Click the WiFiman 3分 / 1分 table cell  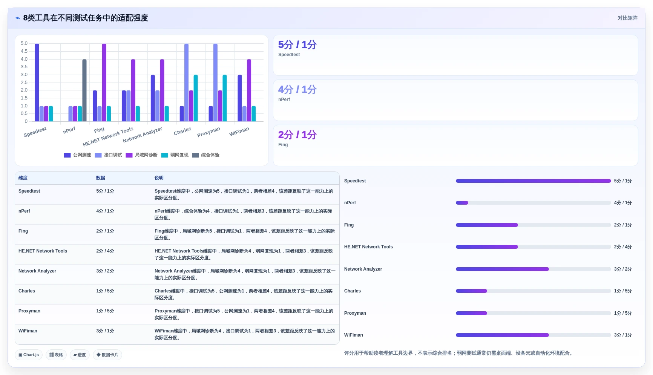[x=105, y=331]
